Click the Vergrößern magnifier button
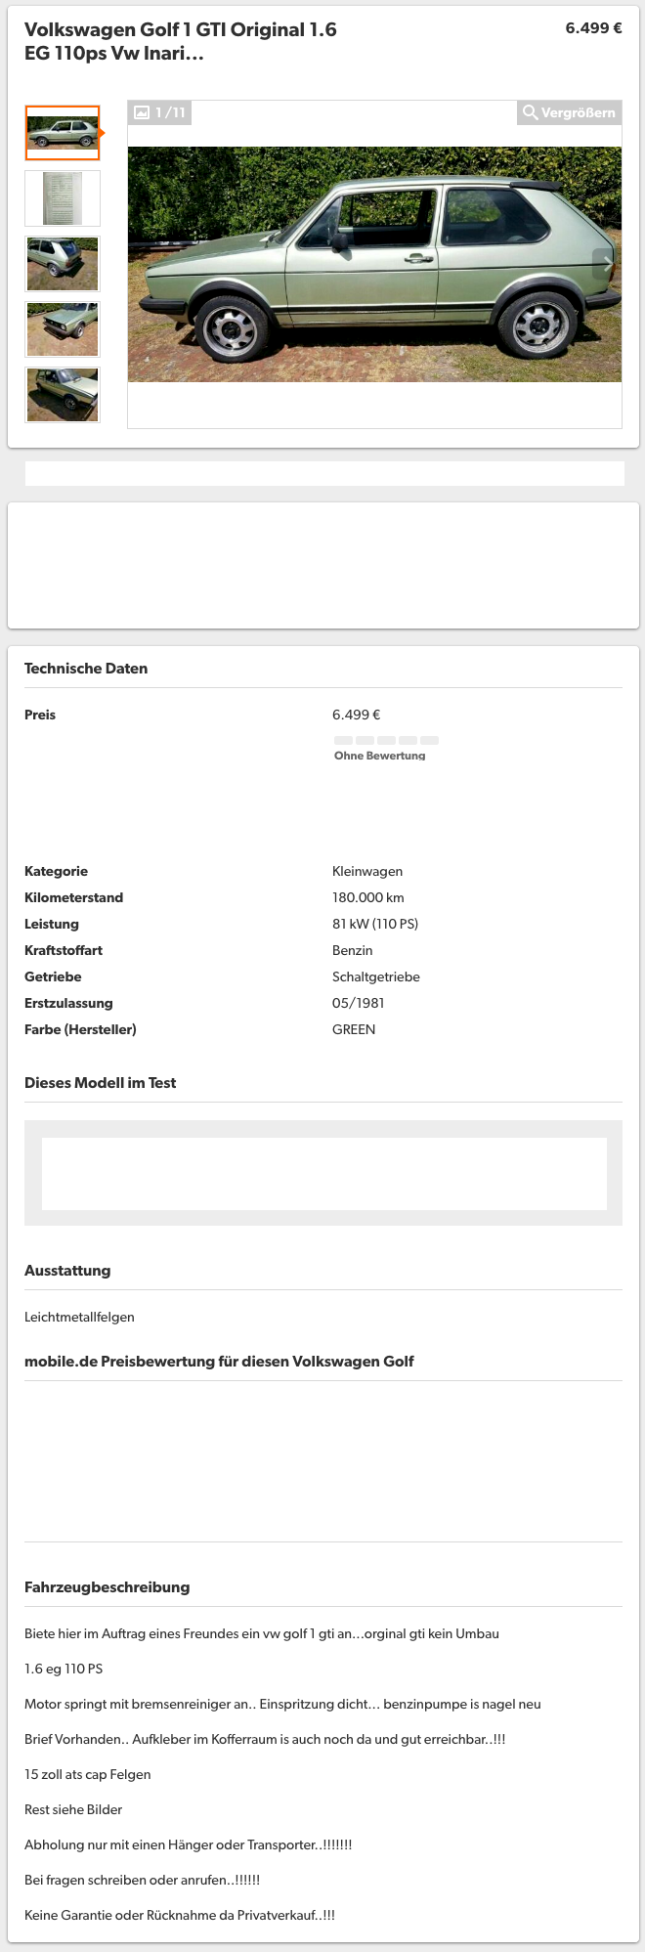This screenshot has width=645, height=1952. pos(570,112)
